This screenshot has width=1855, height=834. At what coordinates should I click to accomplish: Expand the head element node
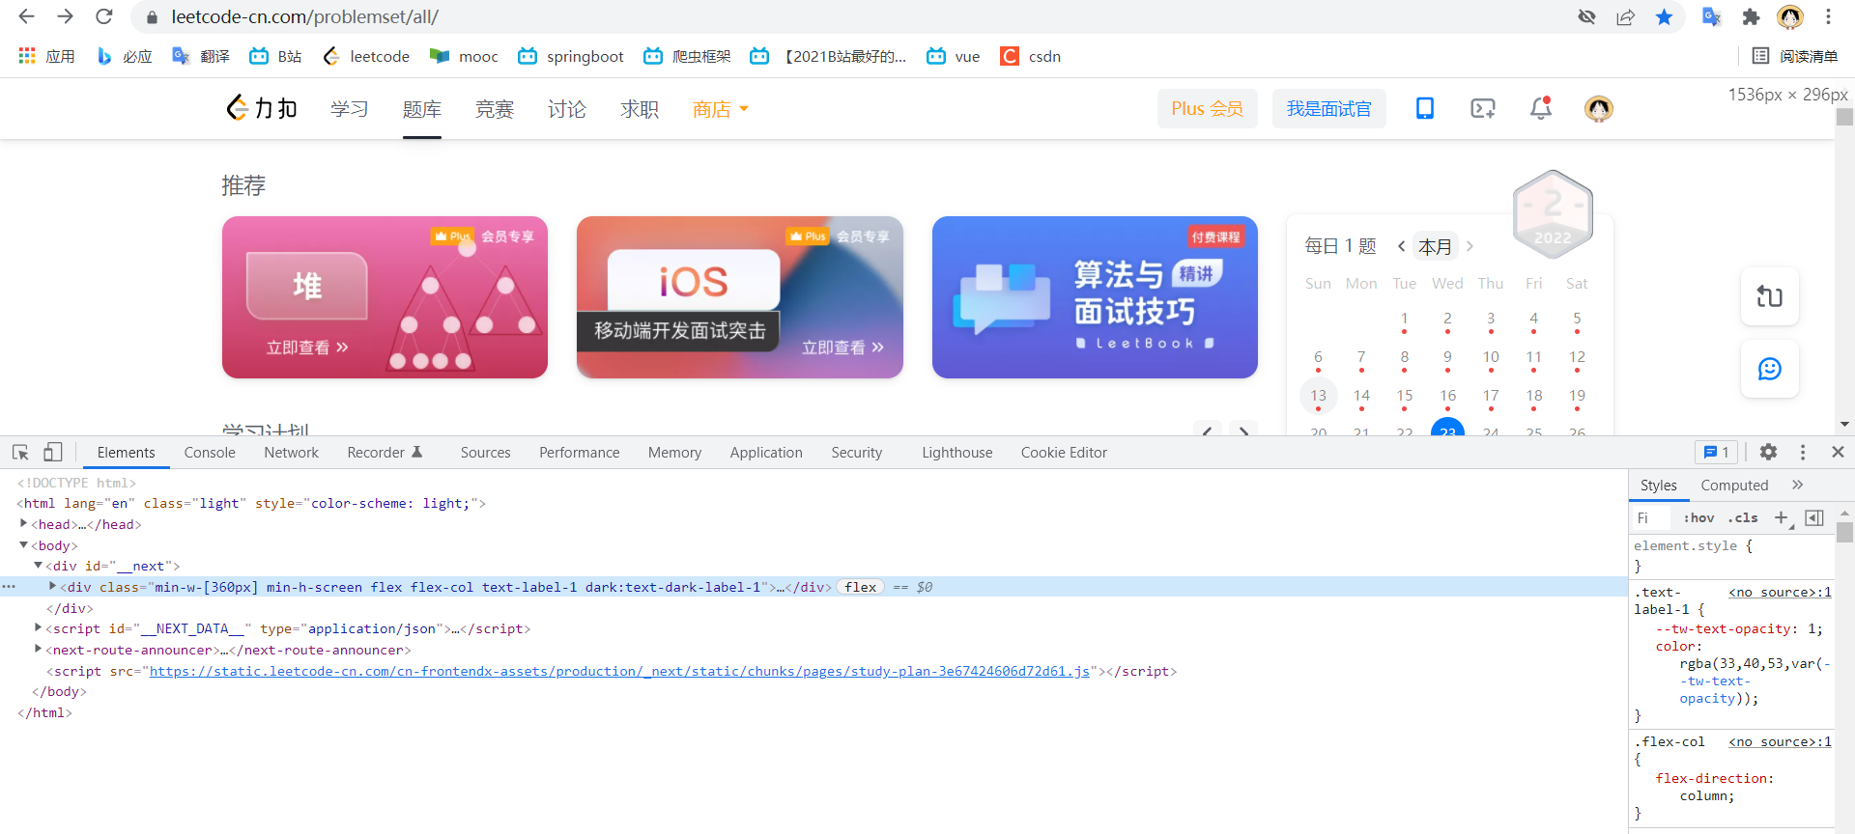23,523
